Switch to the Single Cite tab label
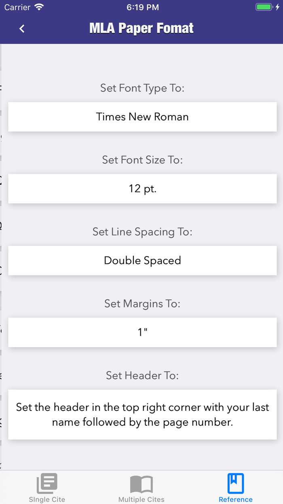 tap(47, 500)
